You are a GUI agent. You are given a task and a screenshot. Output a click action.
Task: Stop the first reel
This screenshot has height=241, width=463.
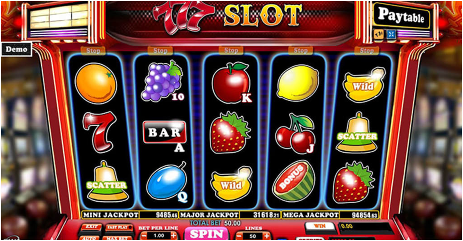[93, 51]
